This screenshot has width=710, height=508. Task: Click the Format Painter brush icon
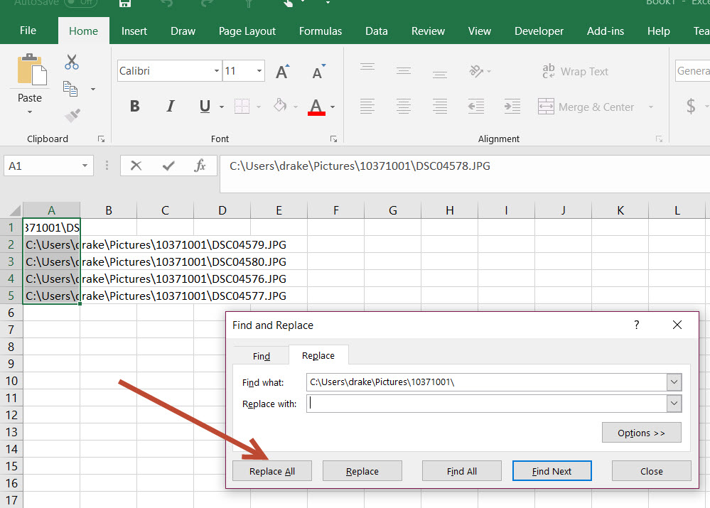pos(72,114)
